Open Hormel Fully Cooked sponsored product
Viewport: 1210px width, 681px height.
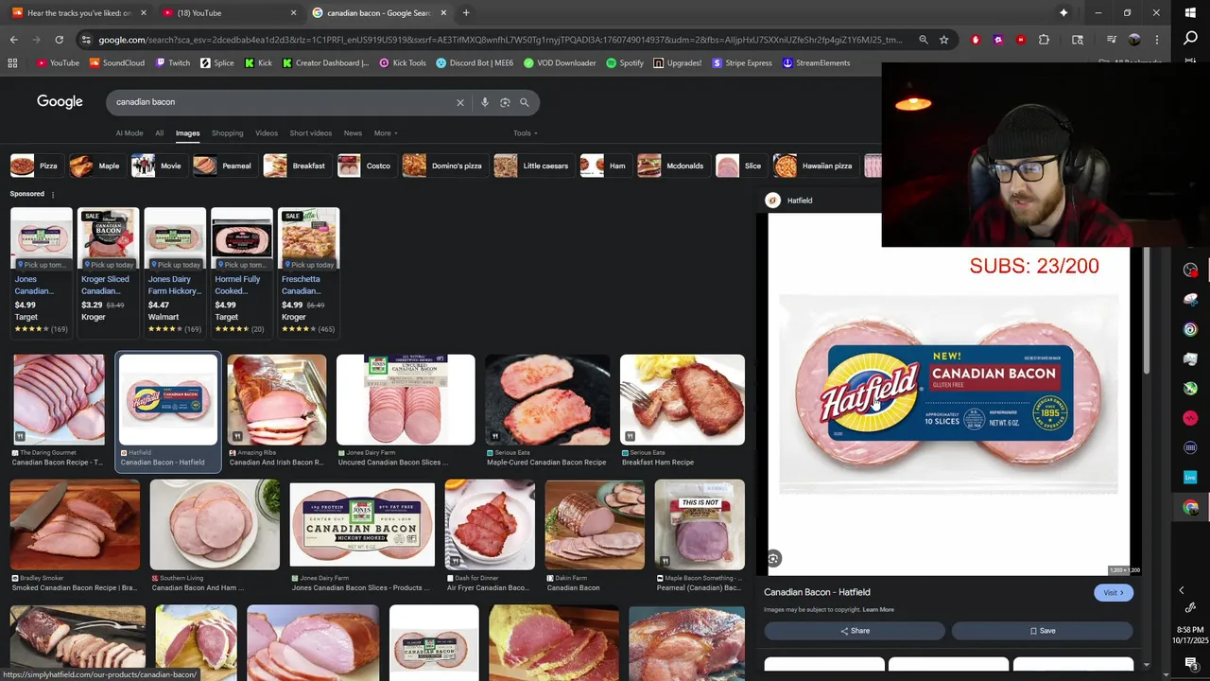242,272
